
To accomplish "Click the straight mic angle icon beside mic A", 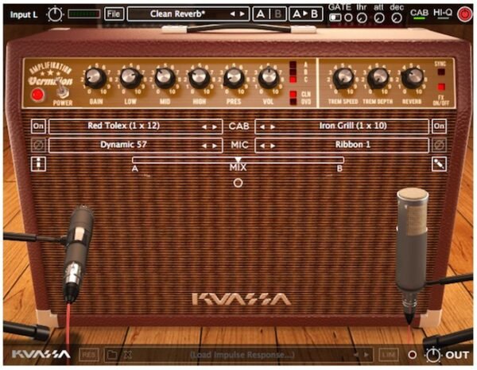I will pyautogui.click(x=38, y=164).
